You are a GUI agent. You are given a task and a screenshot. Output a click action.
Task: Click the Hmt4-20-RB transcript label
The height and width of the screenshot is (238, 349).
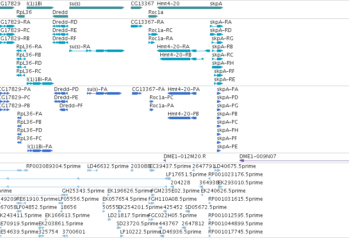(176, 55)
